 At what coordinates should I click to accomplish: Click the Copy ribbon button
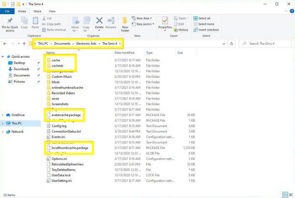(24, 23)
